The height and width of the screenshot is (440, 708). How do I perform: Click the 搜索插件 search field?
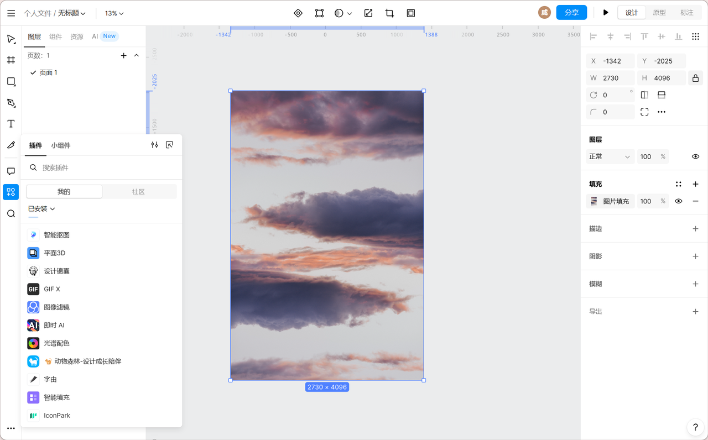pyautogui.click(x=105, y=167)
